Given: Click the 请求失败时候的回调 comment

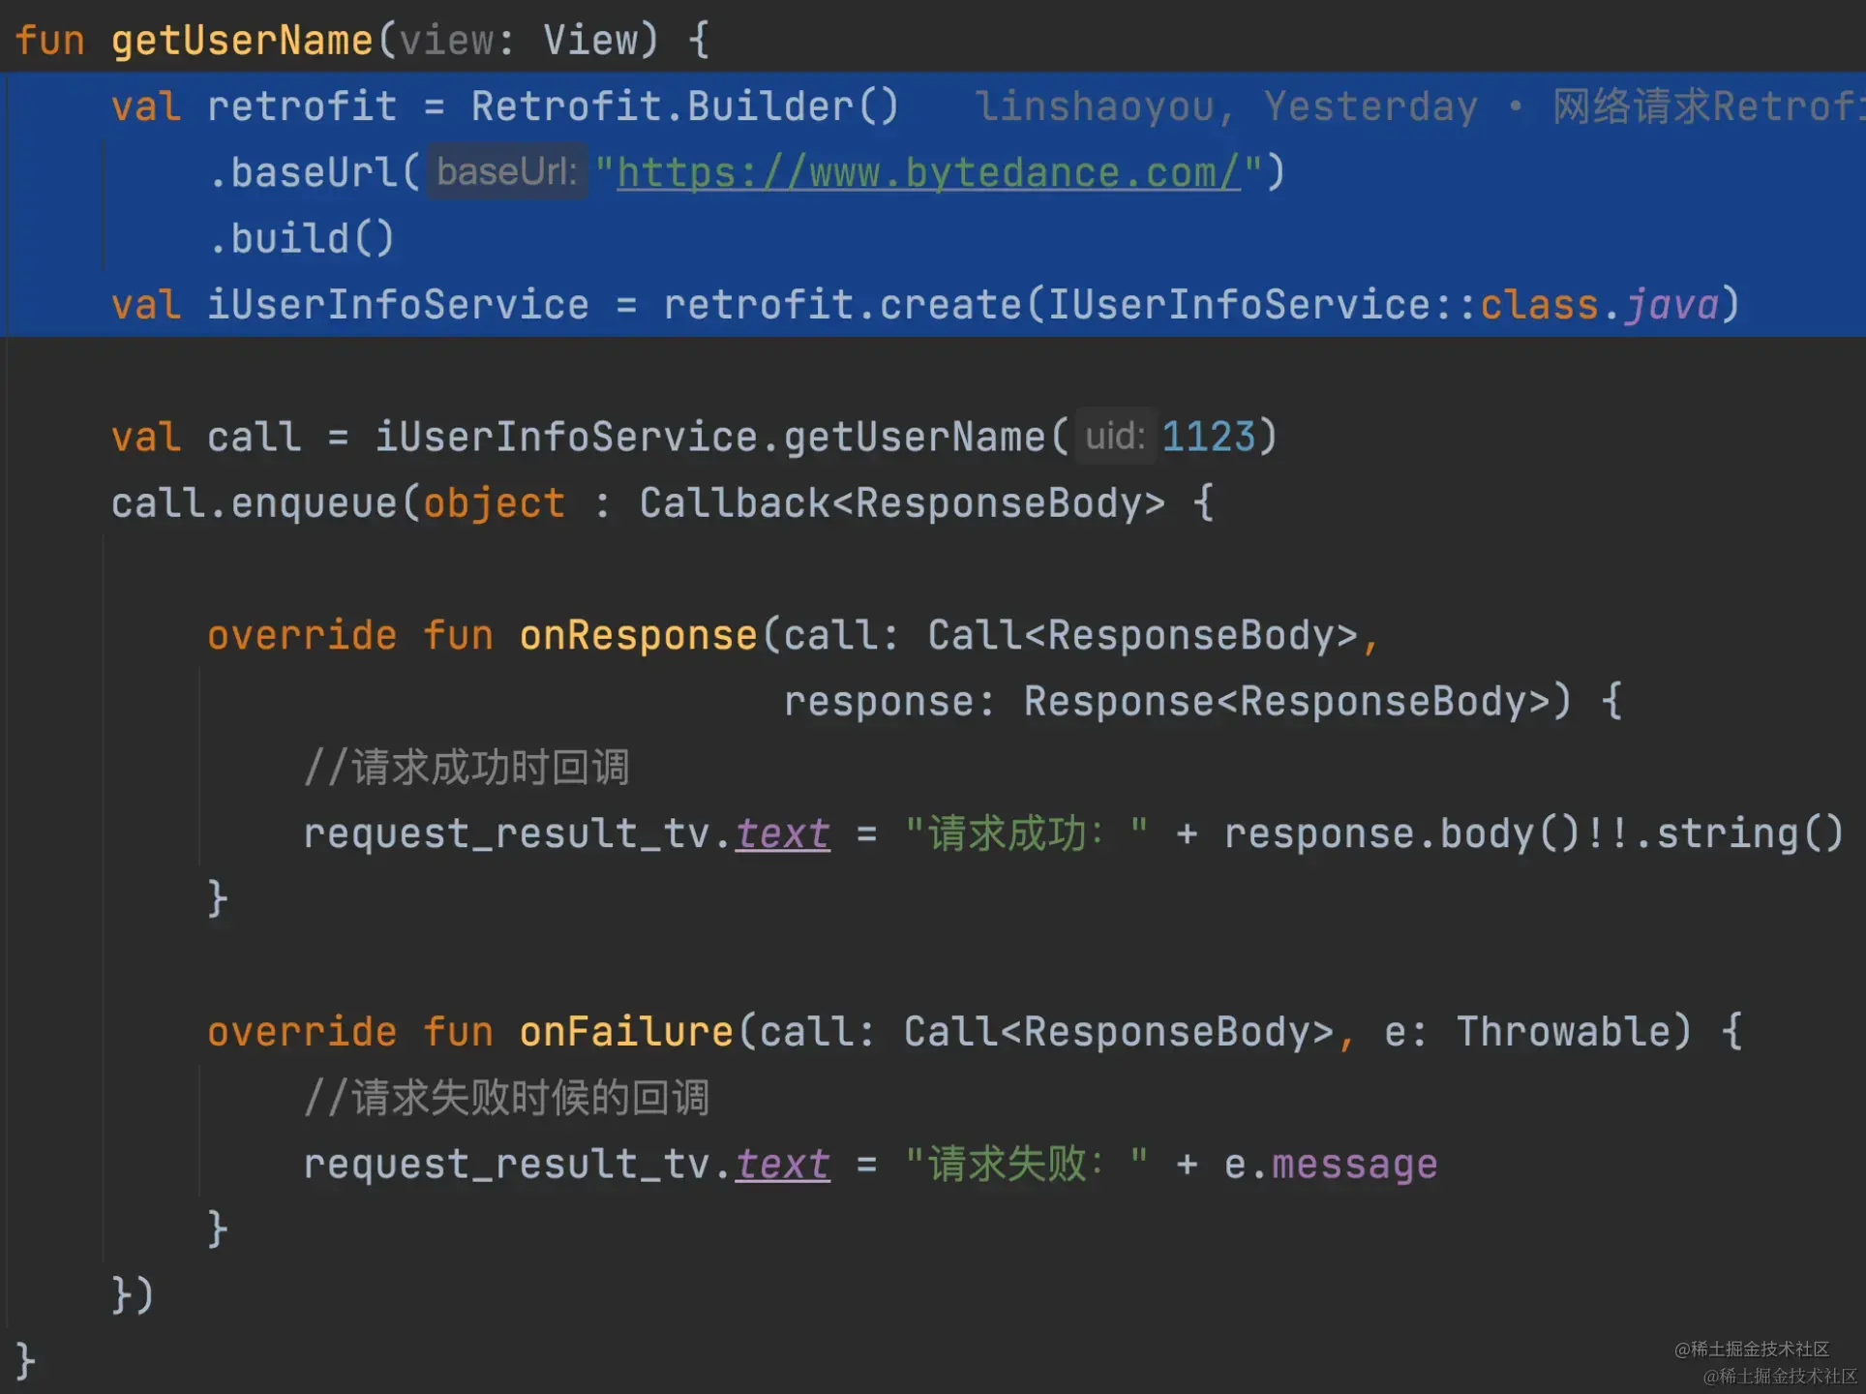Looking at the screenshot, I should [x=506, y=1098].
